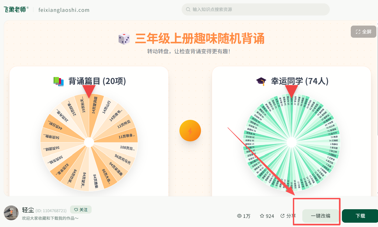Click the share arrow icon
Screen dimensions: 378x227
[283, 216]
